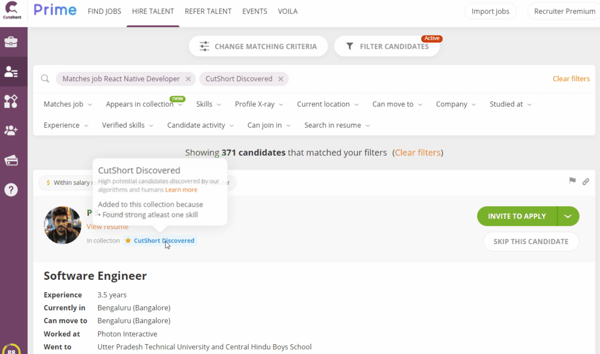Image resolution: width=600 pixels, height=354 pixels.
Task: Open the View resume link
Action: pos(107,226)
